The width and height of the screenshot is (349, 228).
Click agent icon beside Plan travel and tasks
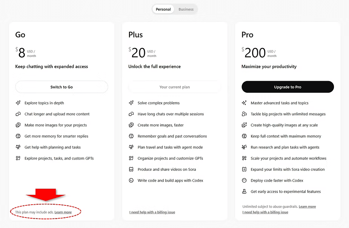131,147
